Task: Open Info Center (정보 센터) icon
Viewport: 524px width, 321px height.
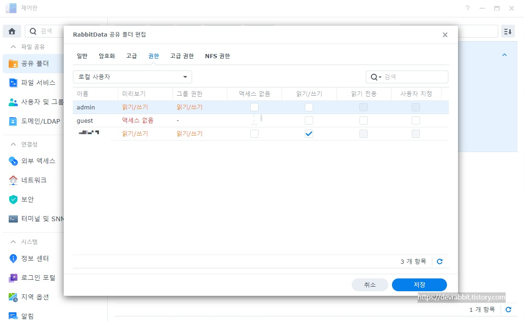Action: (13, 258)
